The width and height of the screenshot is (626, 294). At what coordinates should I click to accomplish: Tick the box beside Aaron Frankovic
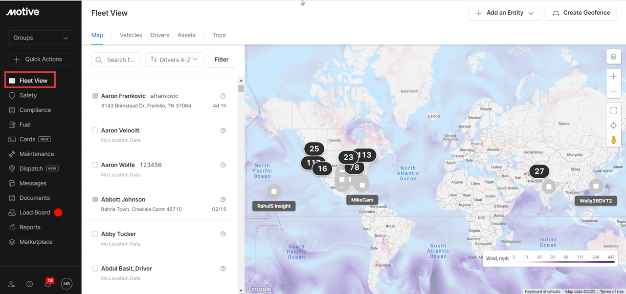tap(95, 96)
